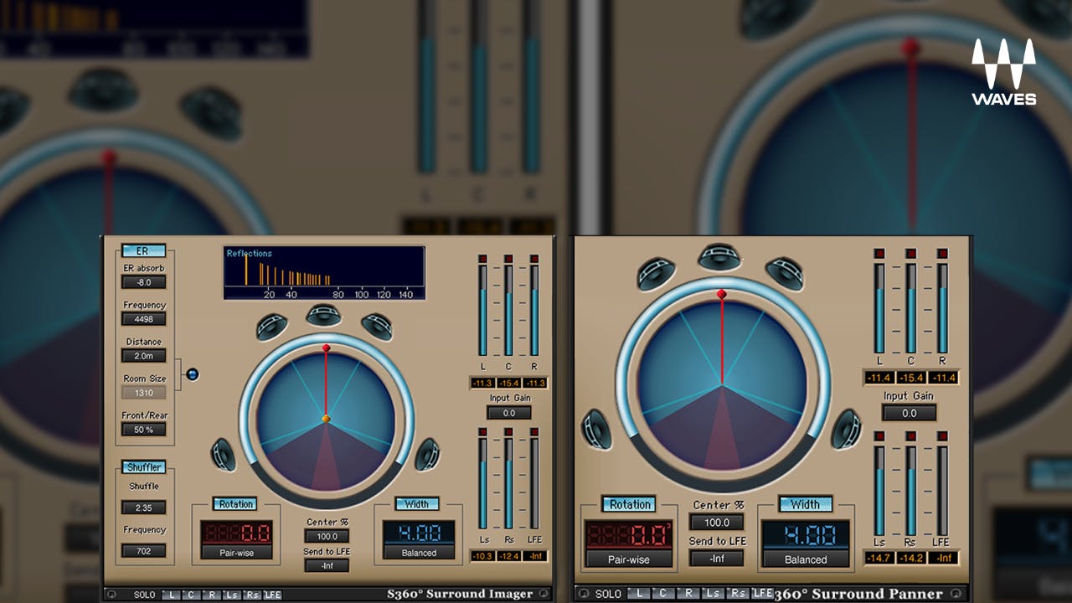Click the Waves logo
1072x603 pixels.
pyautogui.click(x=1003, y=72)
